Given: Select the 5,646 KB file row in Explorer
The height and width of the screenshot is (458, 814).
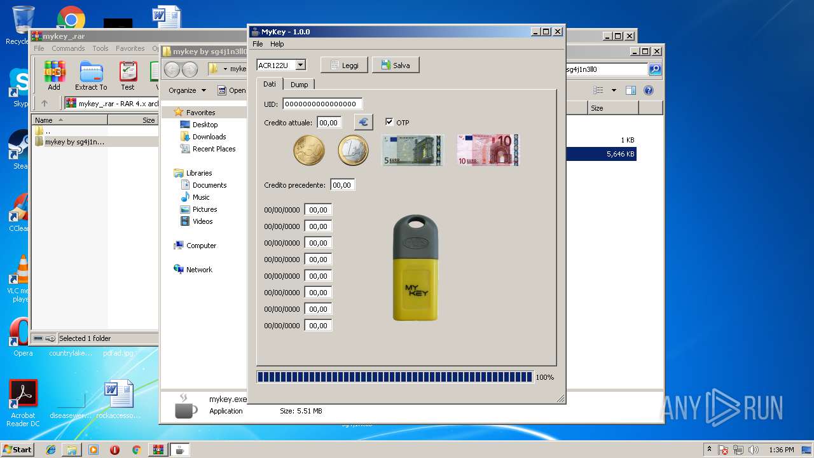Looking at the screenshot, I should point(601,154).
